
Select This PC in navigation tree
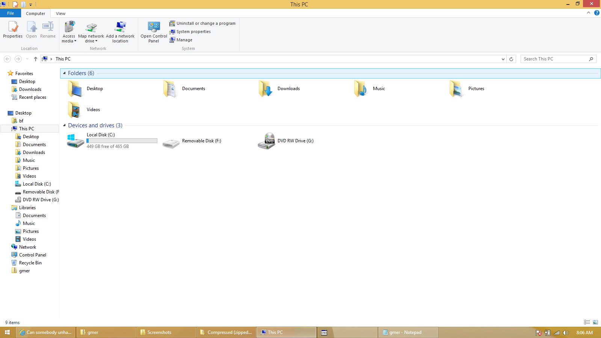27,129
